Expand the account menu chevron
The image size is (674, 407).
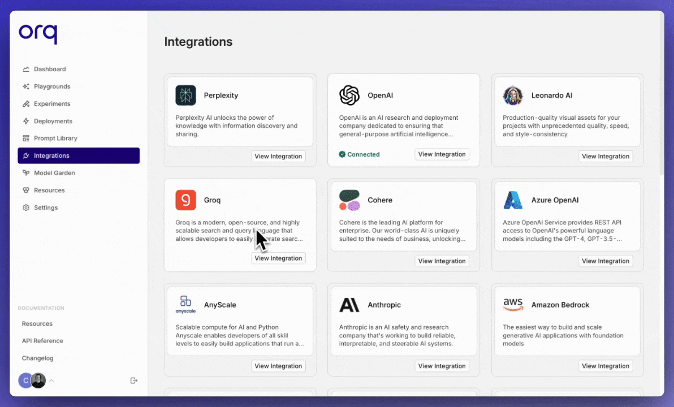tap(51, 380)
